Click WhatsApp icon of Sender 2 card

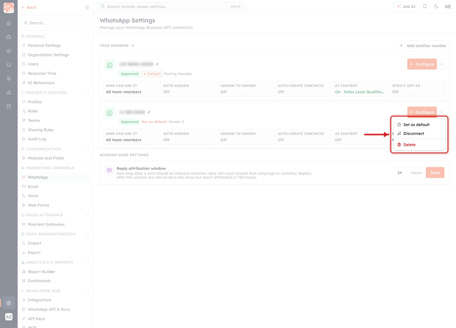click(110, 113)
